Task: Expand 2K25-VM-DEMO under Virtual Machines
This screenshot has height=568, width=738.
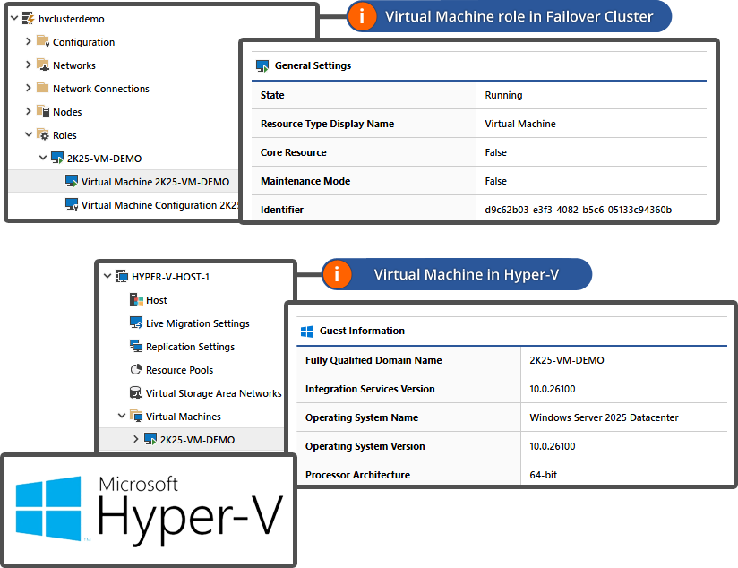Action: [x=136, y=439]
